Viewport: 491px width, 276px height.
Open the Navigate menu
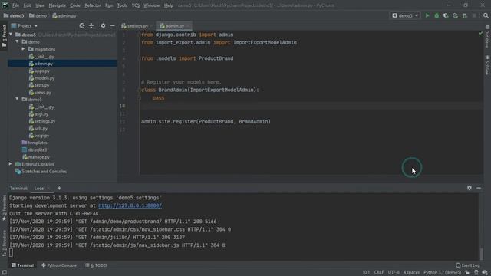(58, 5)
